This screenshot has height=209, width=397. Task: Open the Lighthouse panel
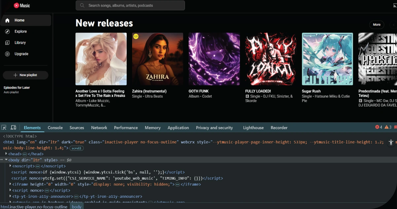point(253,128)
